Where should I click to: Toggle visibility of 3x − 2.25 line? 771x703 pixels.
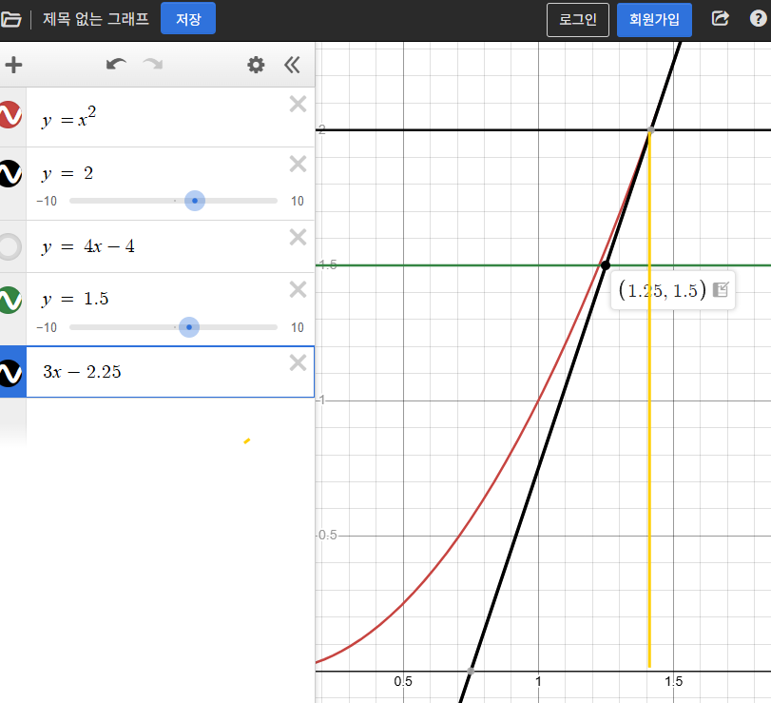(x=10, y=373)
